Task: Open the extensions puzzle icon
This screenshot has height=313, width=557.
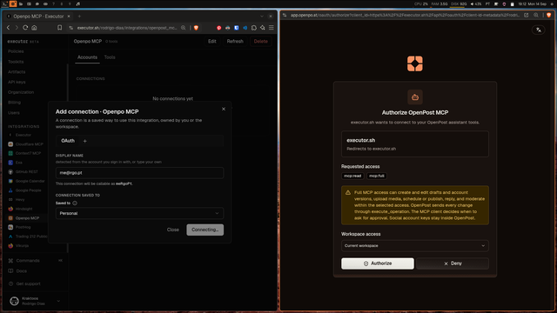Action: point(254,28)
